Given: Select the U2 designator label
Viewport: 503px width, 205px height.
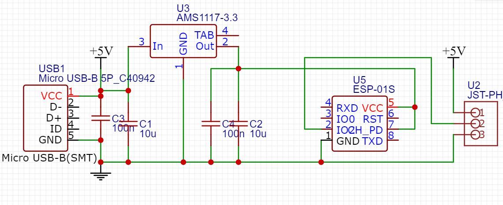Looking at the screenshot, I should 474,85.
